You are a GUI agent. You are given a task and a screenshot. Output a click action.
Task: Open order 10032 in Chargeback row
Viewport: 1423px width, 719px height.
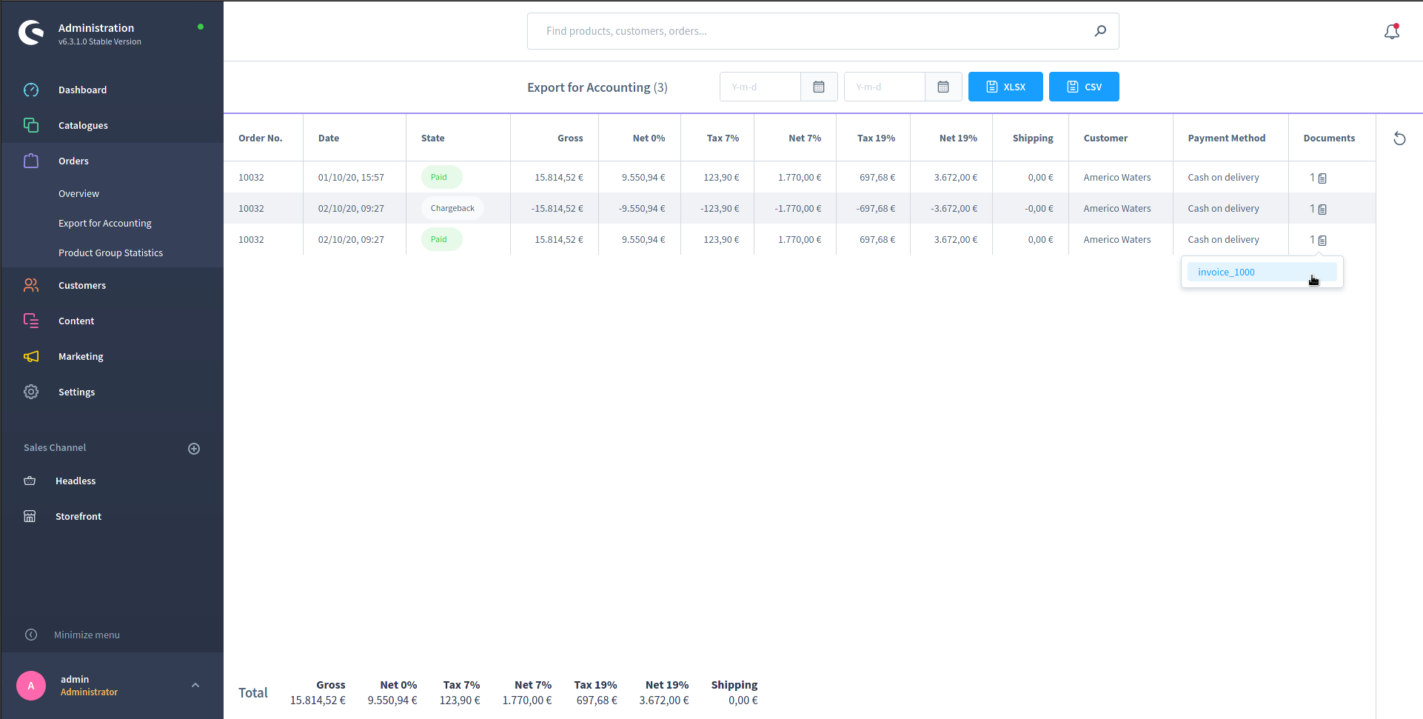[x=251, y=209]
